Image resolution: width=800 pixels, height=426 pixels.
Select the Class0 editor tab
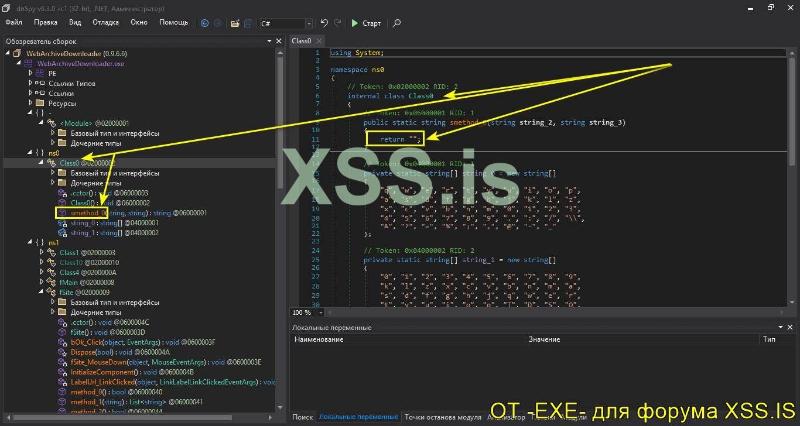(302, 41)
